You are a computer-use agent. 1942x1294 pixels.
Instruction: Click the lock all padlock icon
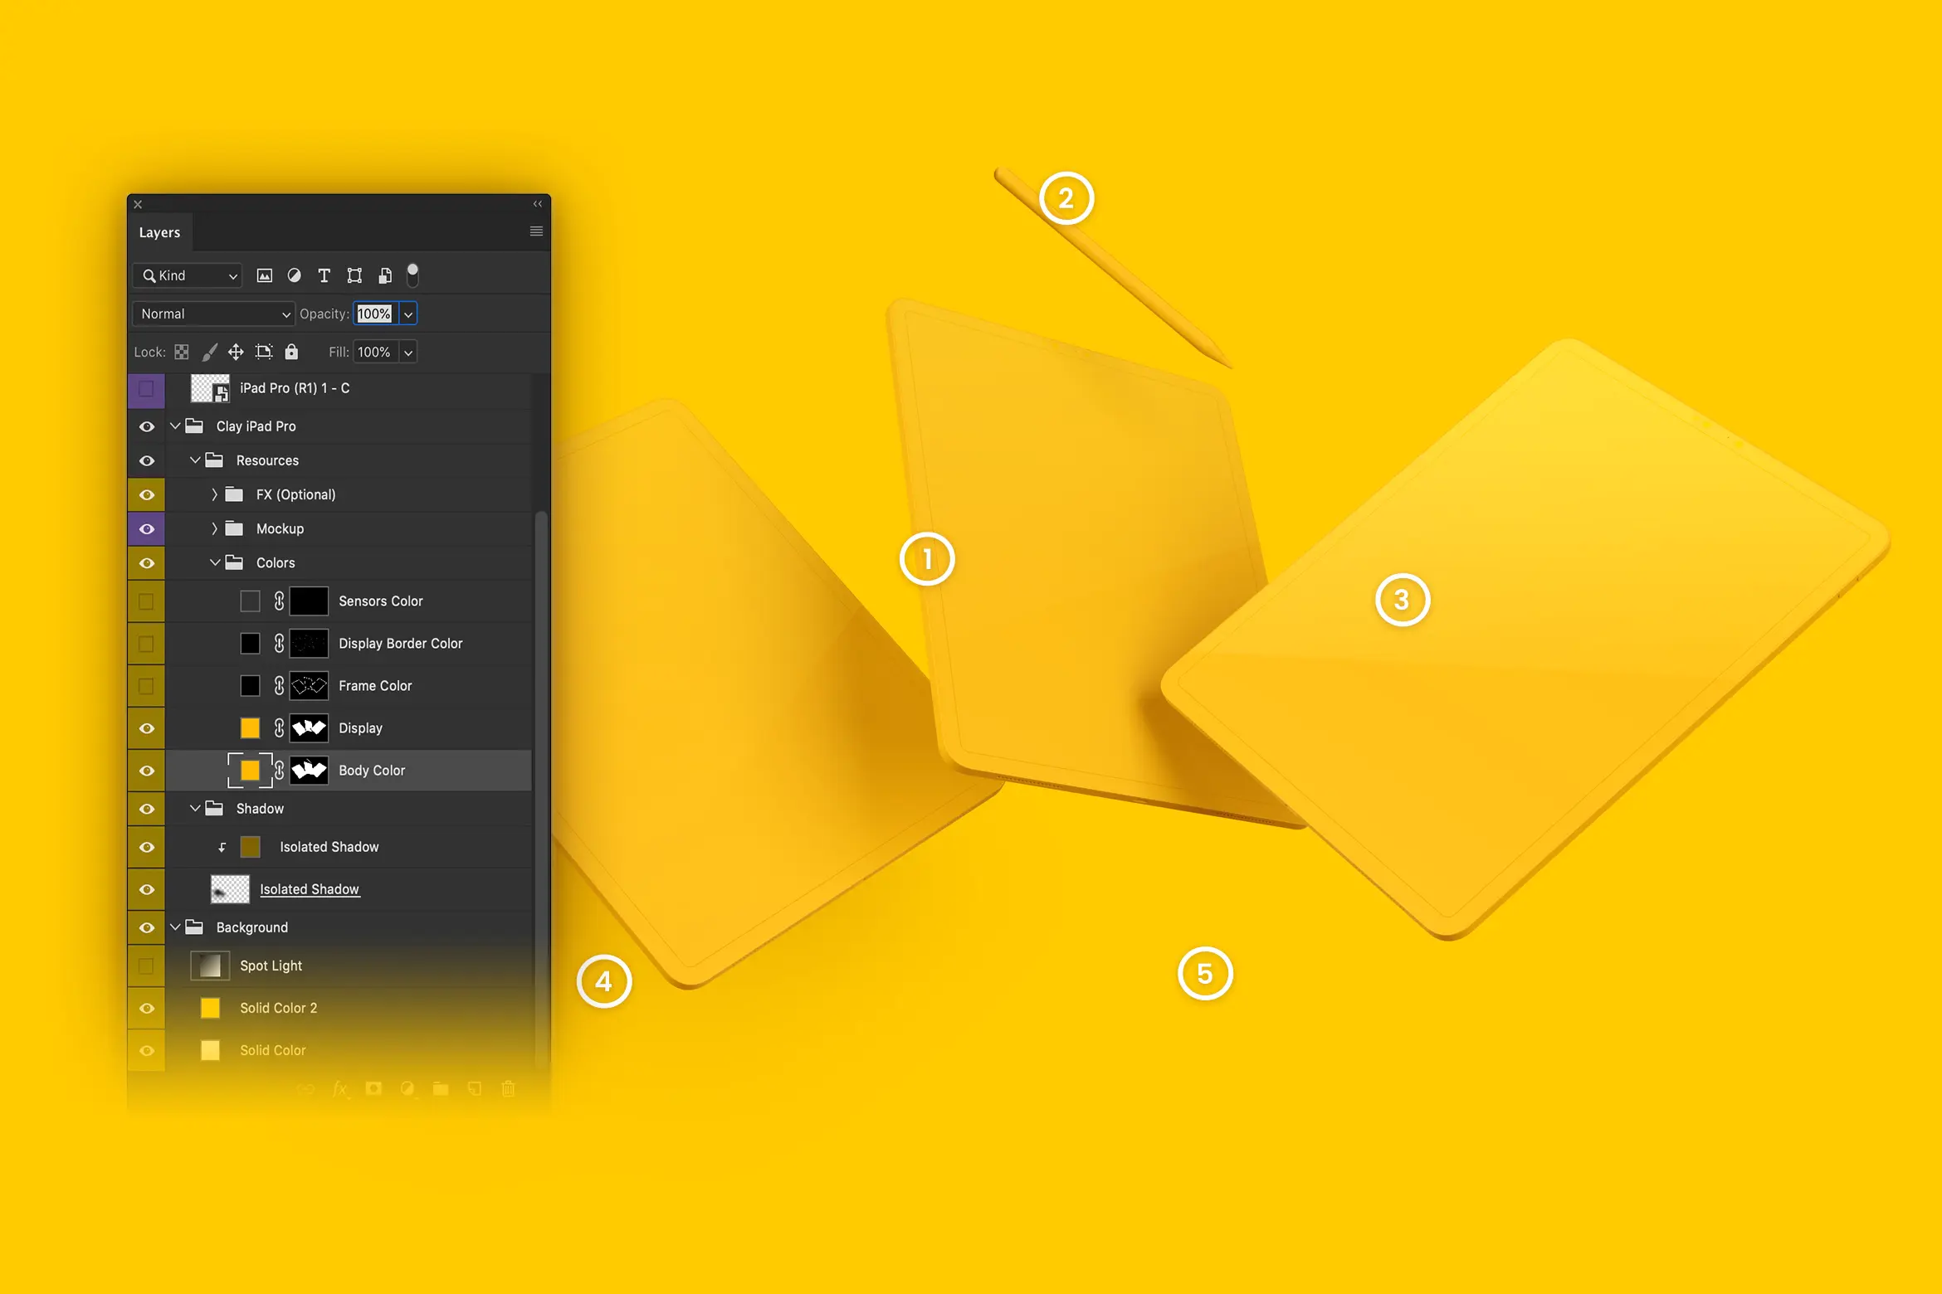[291, 352]
